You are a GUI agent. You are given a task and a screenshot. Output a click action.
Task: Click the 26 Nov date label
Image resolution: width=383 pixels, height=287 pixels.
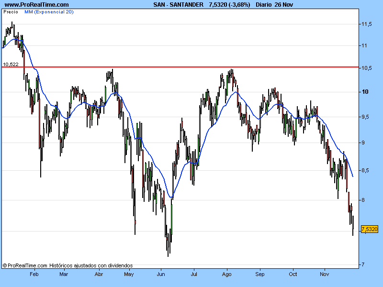pos(284,5)
